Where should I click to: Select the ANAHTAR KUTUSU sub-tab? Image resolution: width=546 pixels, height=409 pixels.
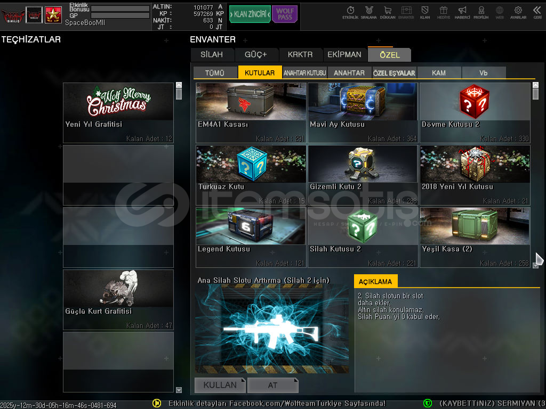(x=304, y=72)
